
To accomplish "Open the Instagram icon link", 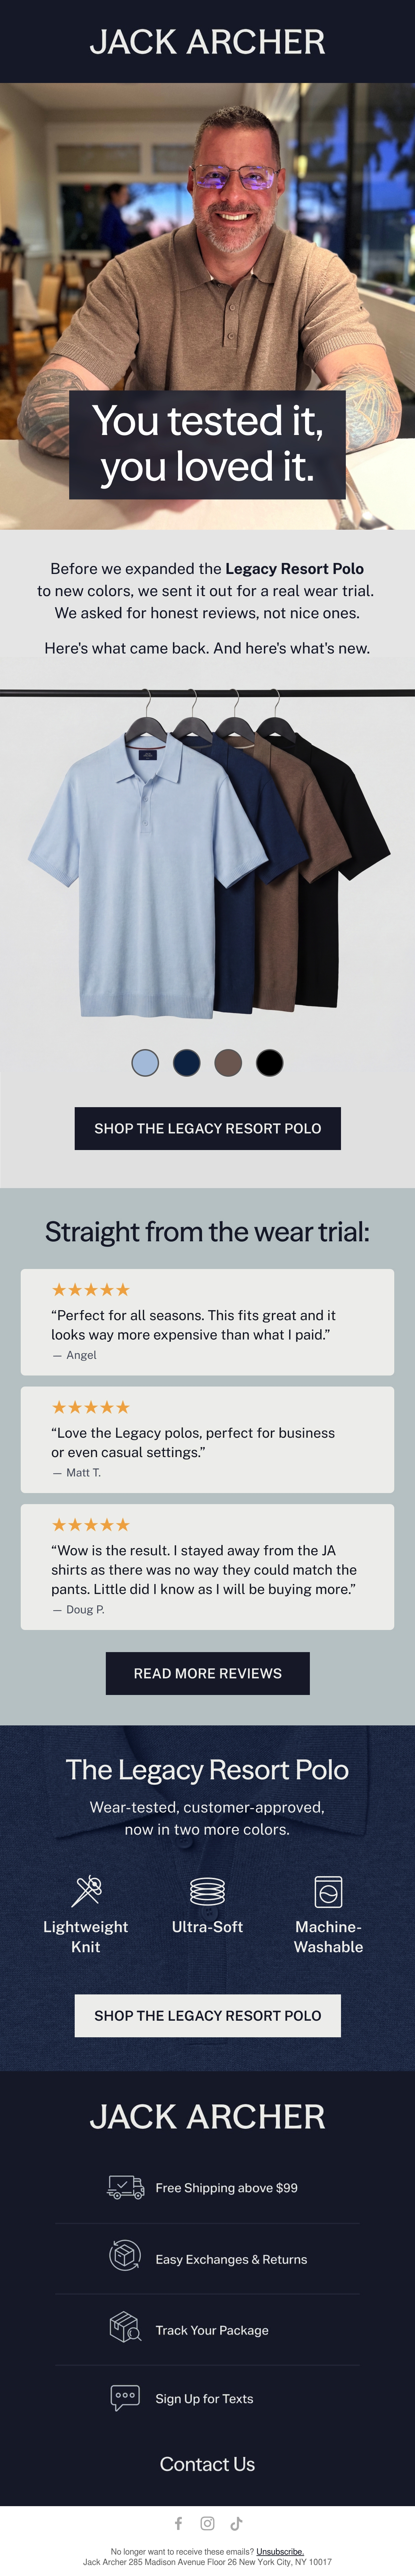I will [x=207, y=2523].
